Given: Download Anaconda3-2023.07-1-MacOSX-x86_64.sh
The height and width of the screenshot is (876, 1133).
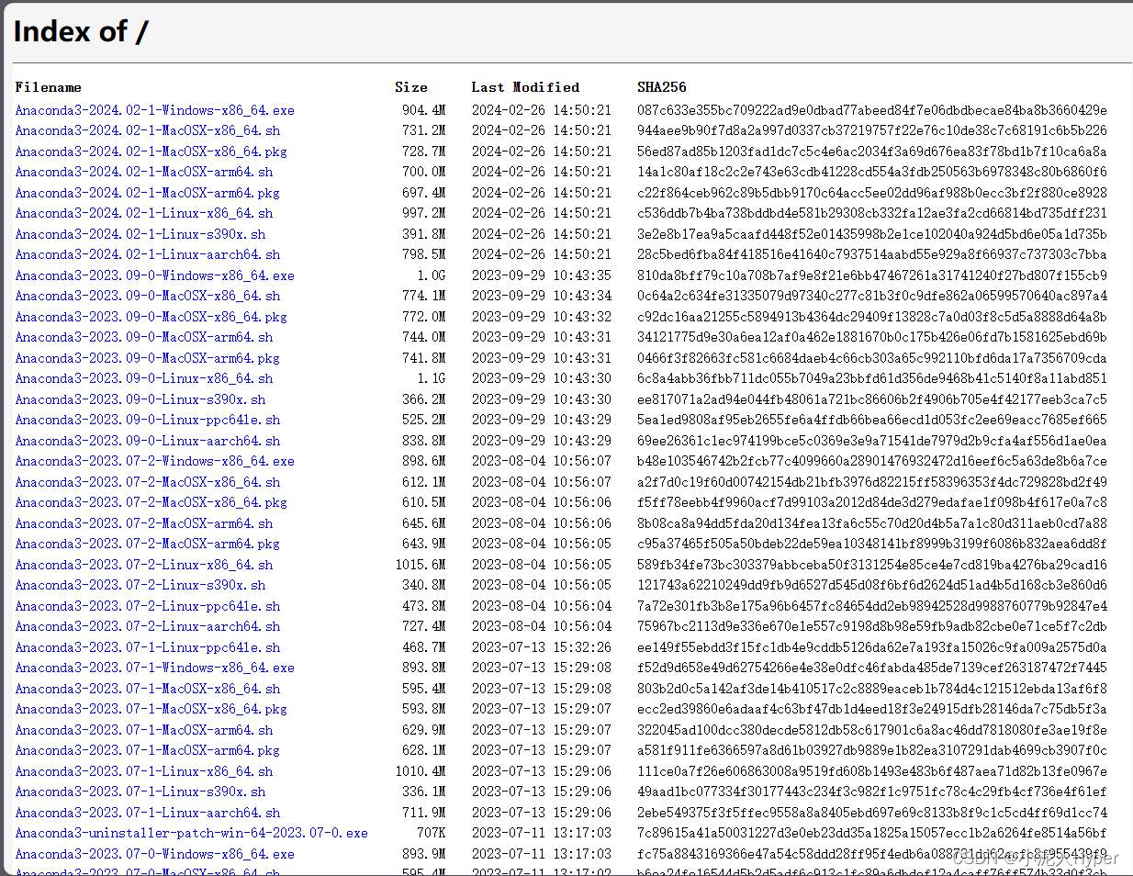Looking at the screenshot, I should click(147, 689).
